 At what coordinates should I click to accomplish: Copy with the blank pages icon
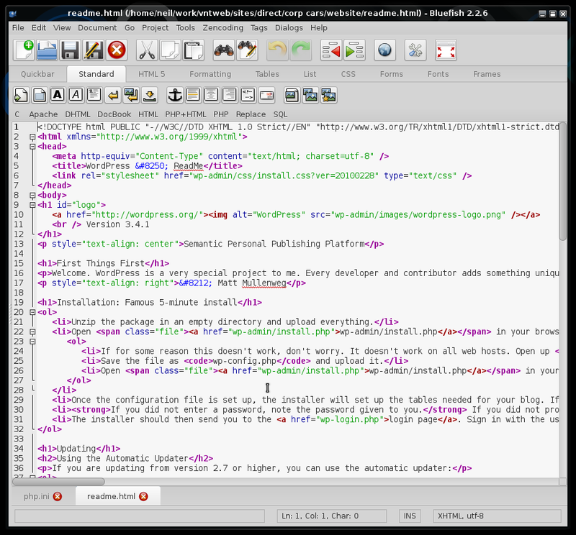tap(170, 50)
